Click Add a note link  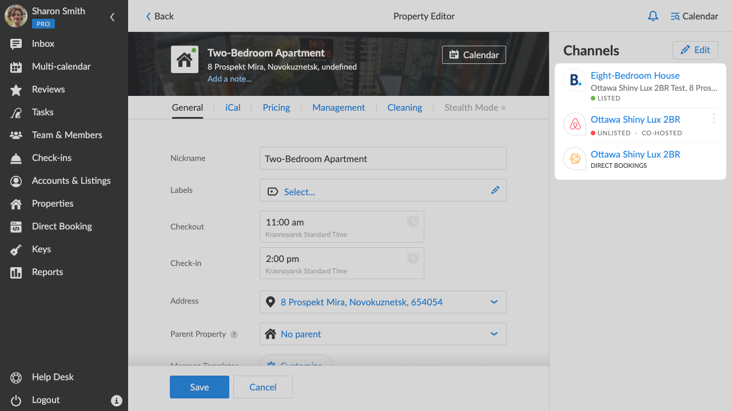(x=229, y=79)
